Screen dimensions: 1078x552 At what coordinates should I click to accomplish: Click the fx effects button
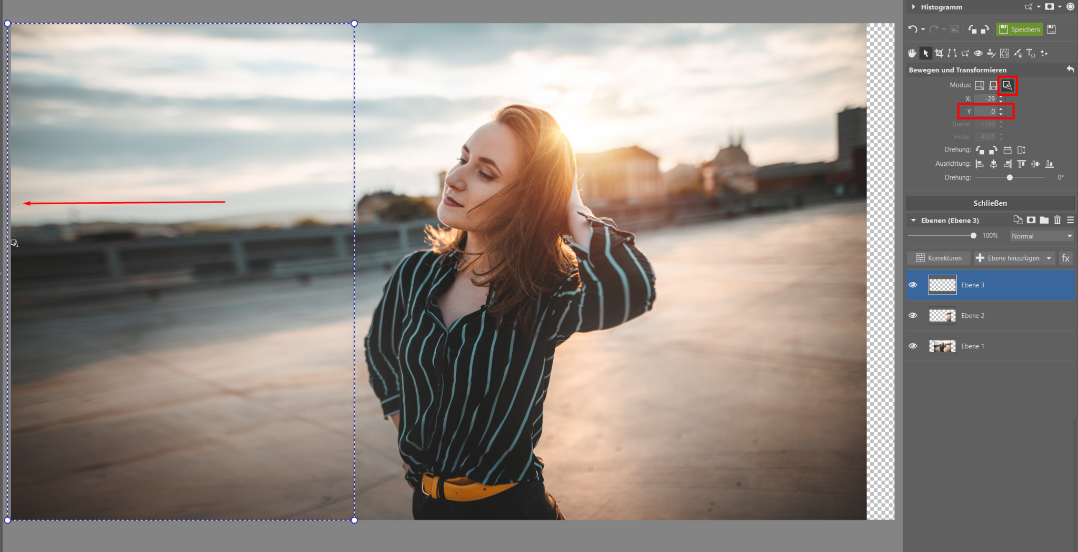pyautogui.click(x=1065, y=258)
